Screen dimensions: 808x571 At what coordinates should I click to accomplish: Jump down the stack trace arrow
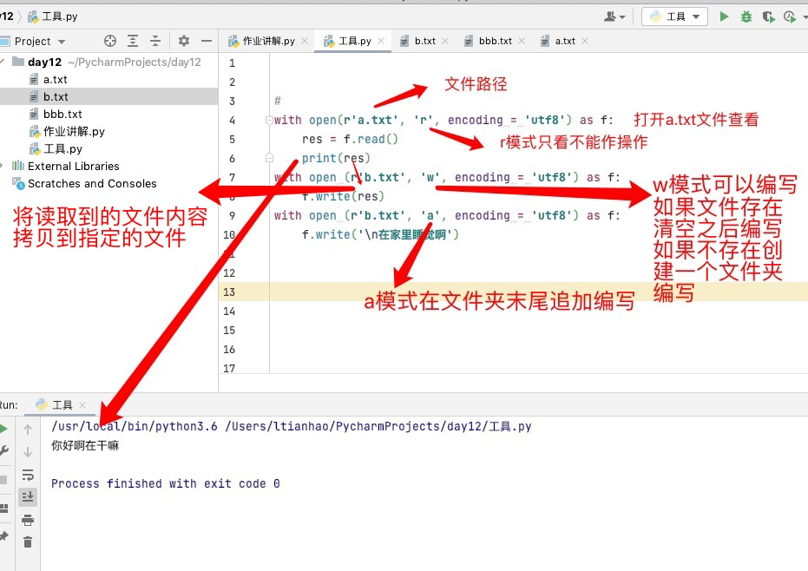pos(28,452)
